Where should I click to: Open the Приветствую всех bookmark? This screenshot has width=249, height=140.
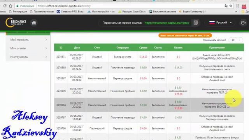coord(42,11)
